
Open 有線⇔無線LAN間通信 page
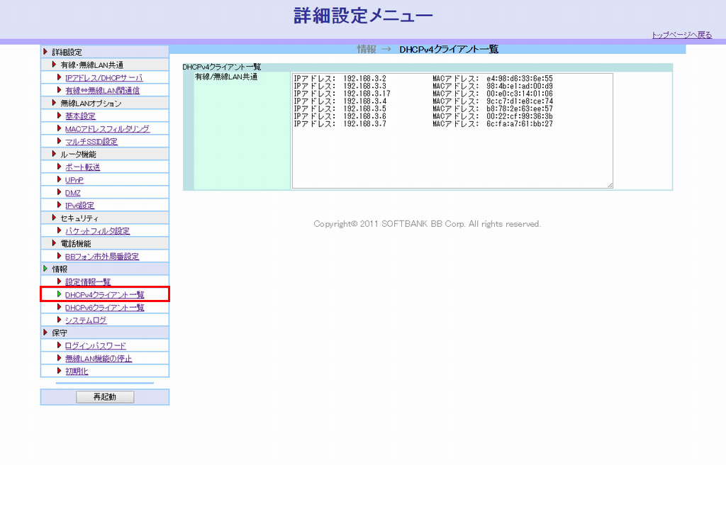[102, 91]
